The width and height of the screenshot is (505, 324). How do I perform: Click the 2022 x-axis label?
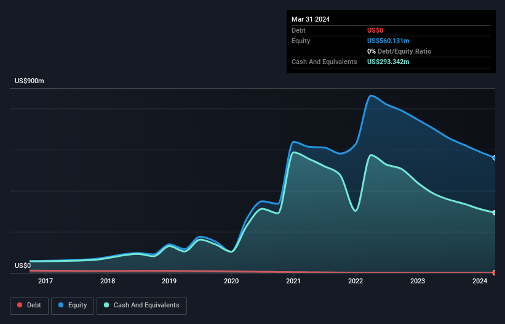(x=356, y=281)
